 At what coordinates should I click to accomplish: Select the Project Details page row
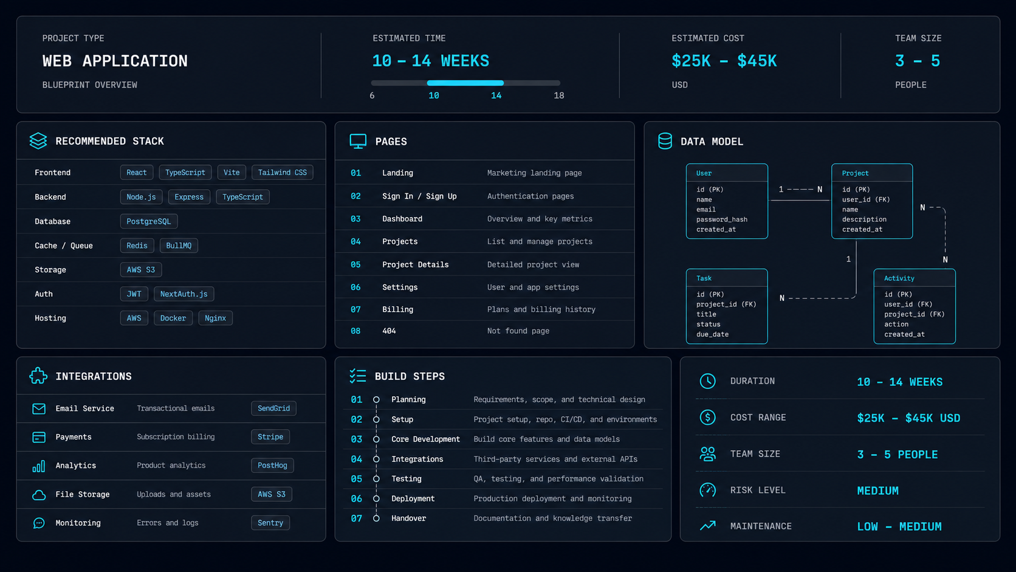[485, 264]
